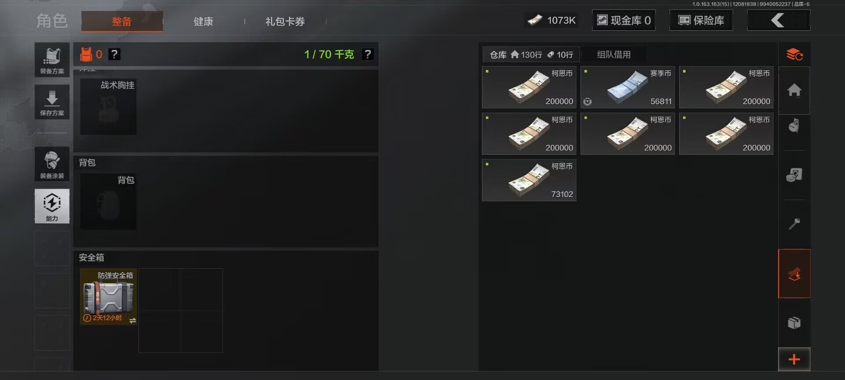Switch to the 健康 tab

click(203, 22)
